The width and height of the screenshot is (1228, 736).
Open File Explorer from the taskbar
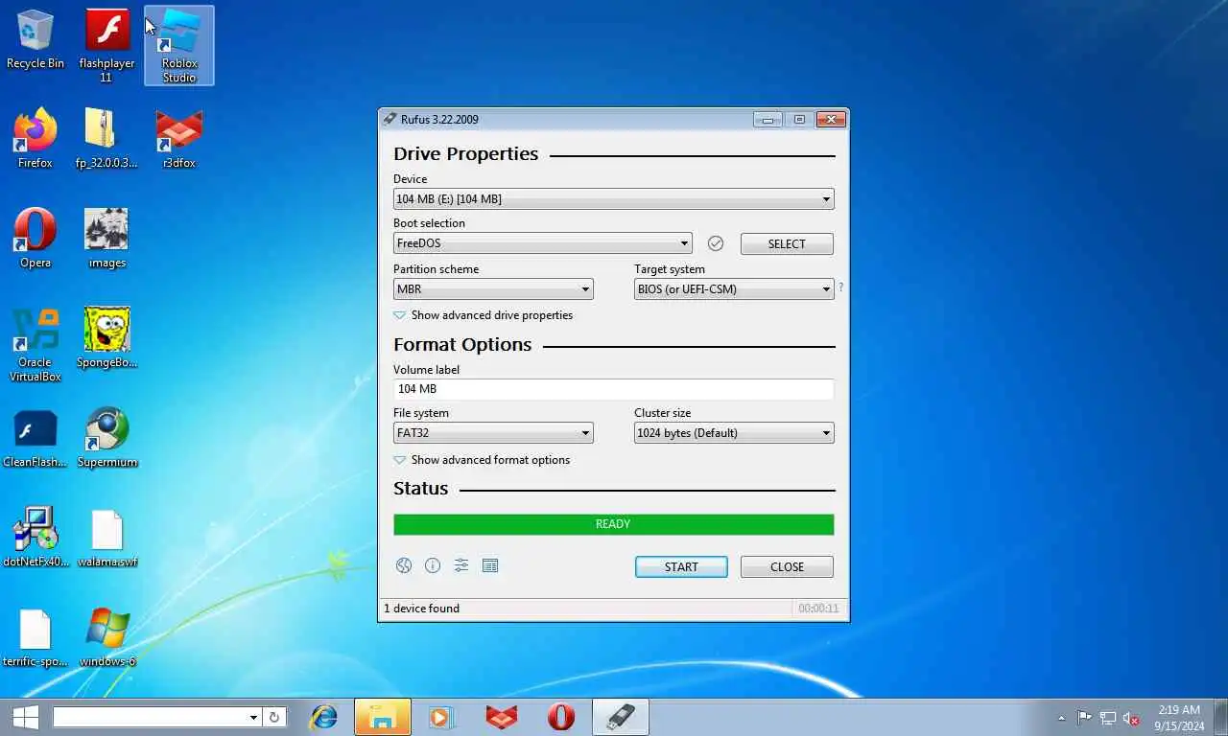[383, 717]
